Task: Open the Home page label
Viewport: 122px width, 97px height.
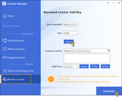Action: click(11, 16)
